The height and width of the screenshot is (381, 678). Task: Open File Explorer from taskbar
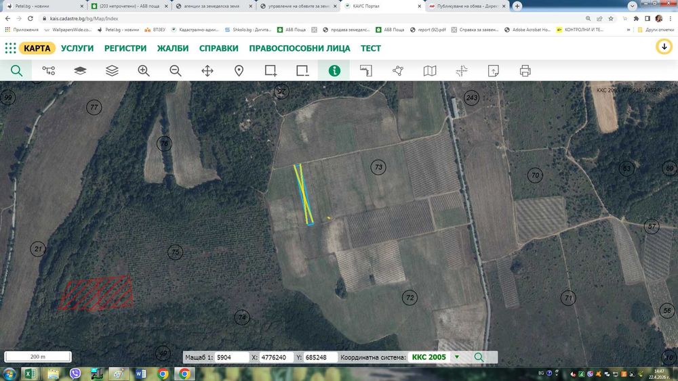[53, 374]
